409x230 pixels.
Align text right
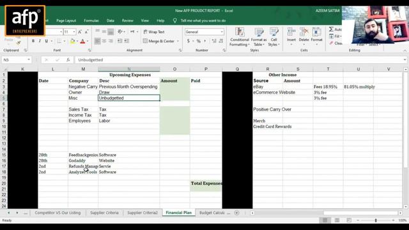coord(111,41)
